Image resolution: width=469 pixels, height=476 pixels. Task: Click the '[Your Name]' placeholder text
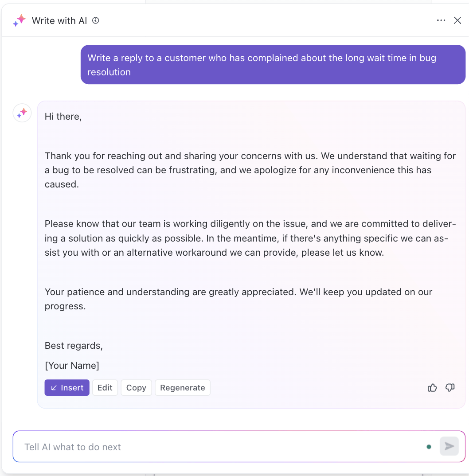point(72,366)
